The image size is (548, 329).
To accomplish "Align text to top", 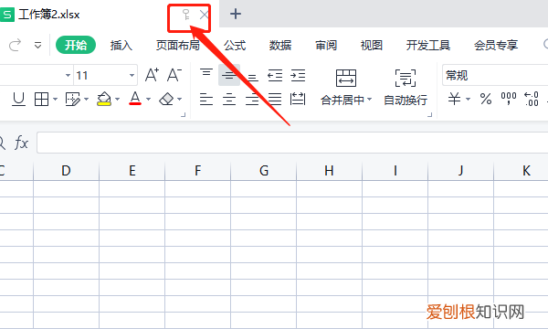I will pos(206,73).
